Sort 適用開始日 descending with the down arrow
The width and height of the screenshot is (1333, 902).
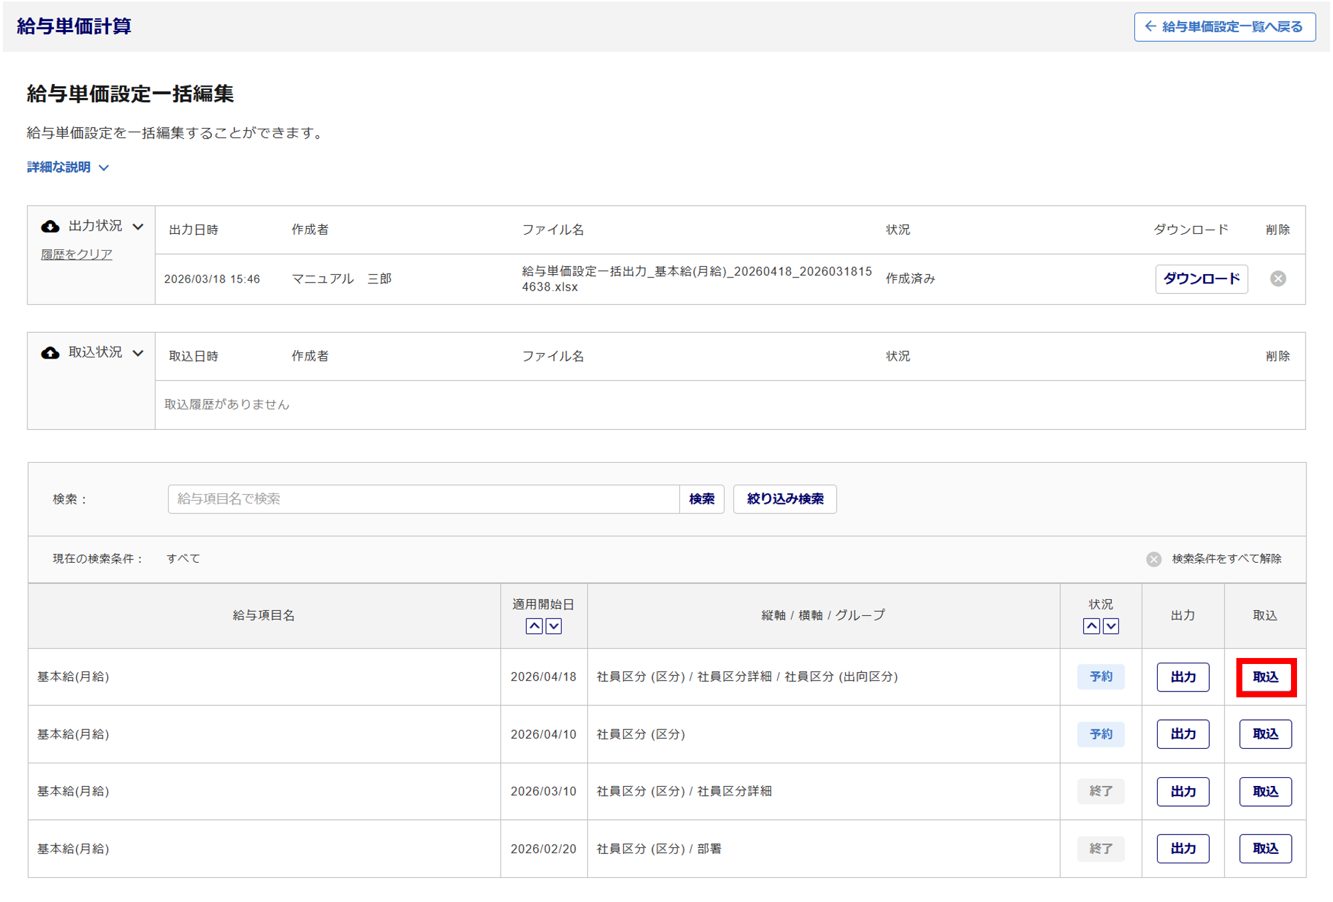click(553, 626)
